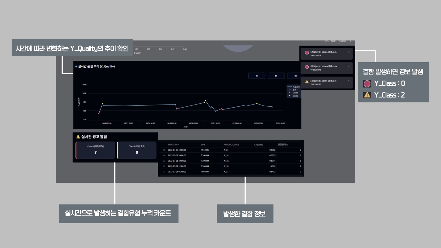Click the bell icon beside 실시간 경고 알림
The height and width of the screenshot is (248, 441).
pyautogui.click(x=78, y=137)
